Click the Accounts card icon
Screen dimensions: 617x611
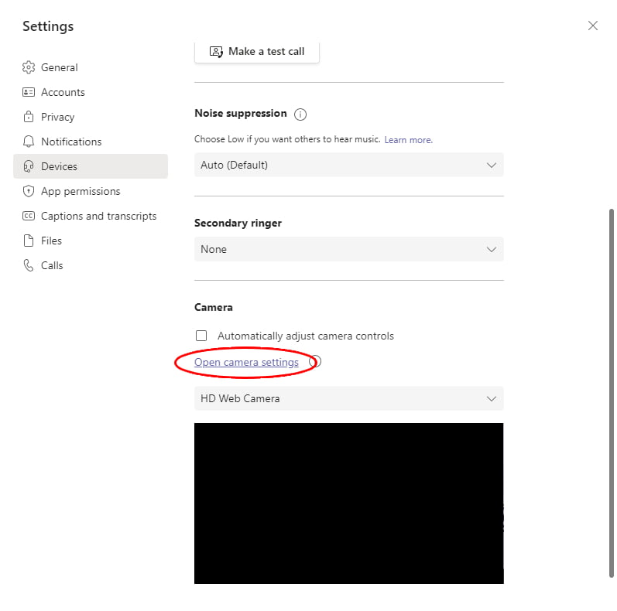pos(29,92)
